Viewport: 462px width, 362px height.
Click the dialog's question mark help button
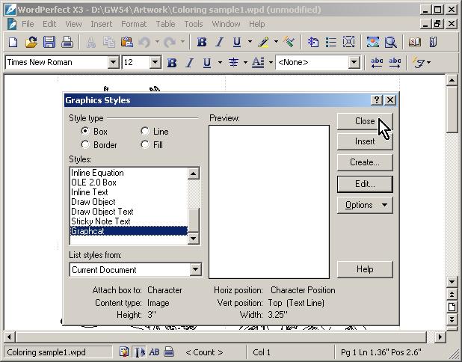377,100
